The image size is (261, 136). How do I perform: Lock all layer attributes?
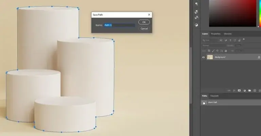tap(226, 51)
